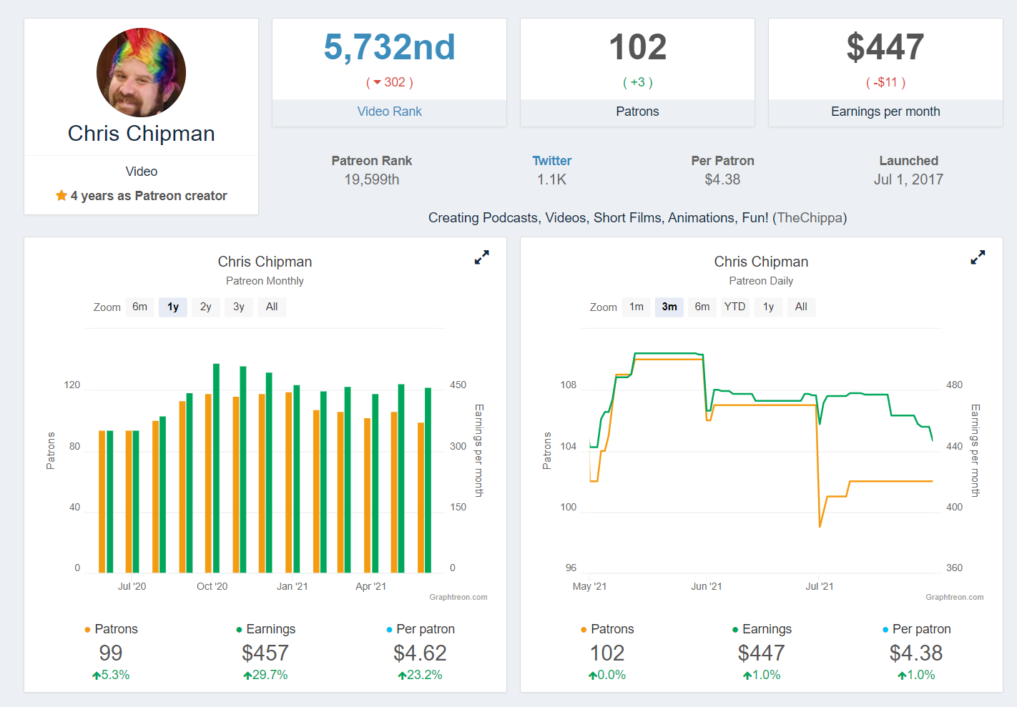Click Chris Chipman's profile avatar

(x=142, y=72)
